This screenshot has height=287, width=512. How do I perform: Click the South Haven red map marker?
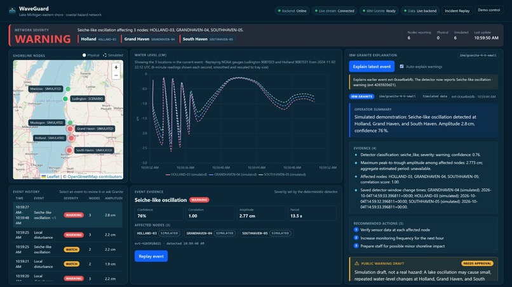[69, 150]
